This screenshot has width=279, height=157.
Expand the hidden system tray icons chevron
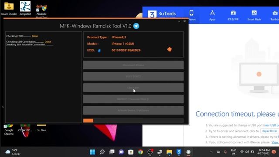(211, 152)
